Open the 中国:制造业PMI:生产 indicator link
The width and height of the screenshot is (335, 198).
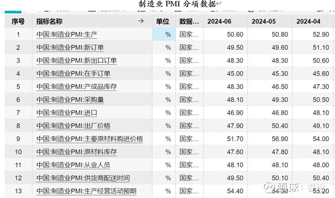(67, 34)
